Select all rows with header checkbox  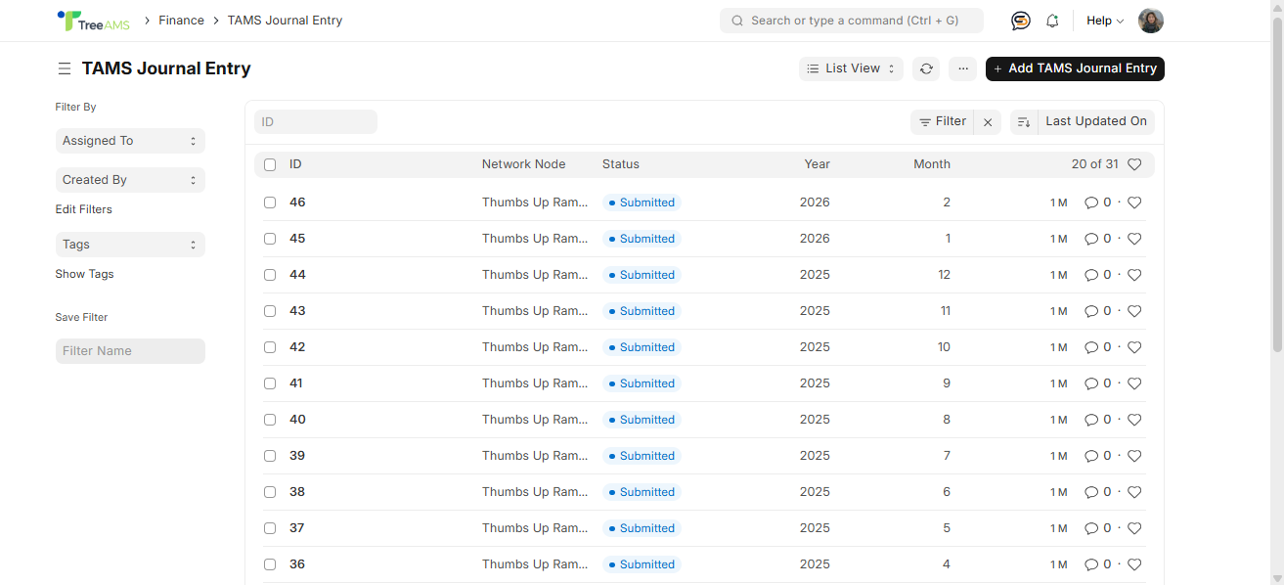270,164
